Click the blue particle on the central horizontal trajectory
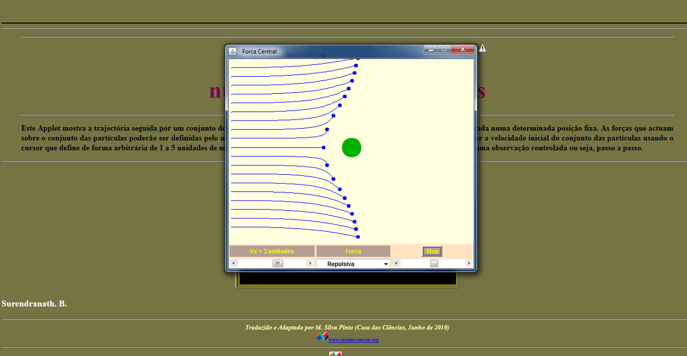This screenshot has width=687, height=356. coord(324,147)
